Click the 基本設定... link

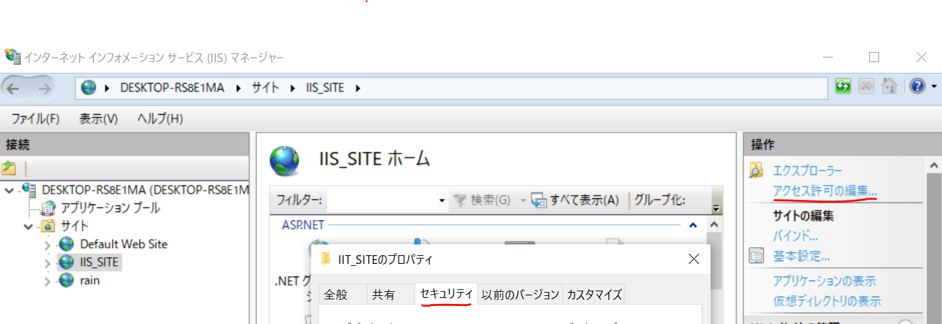click(802, 256)
